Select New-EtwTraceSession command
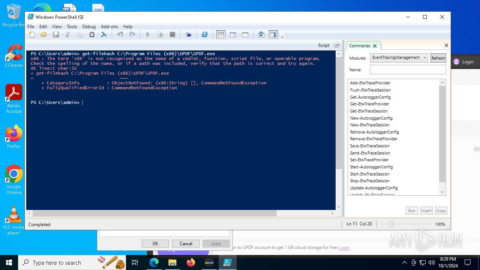The height and width of the screenshot is (270, 480). coord(370,125)
